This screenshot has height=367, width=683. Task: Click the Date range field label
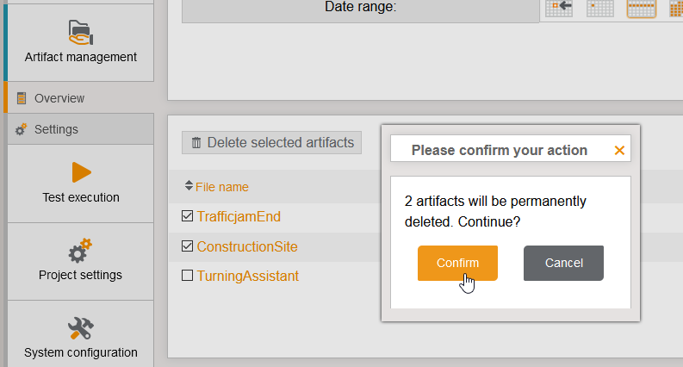(360, 7)
